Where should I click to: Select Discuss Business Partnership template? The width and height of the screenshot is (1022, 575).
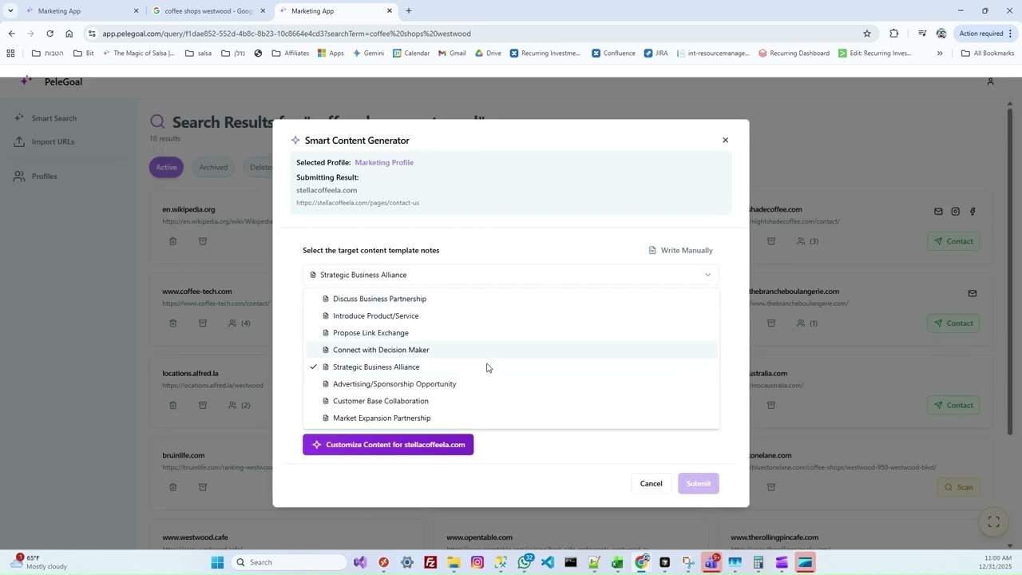512,299
